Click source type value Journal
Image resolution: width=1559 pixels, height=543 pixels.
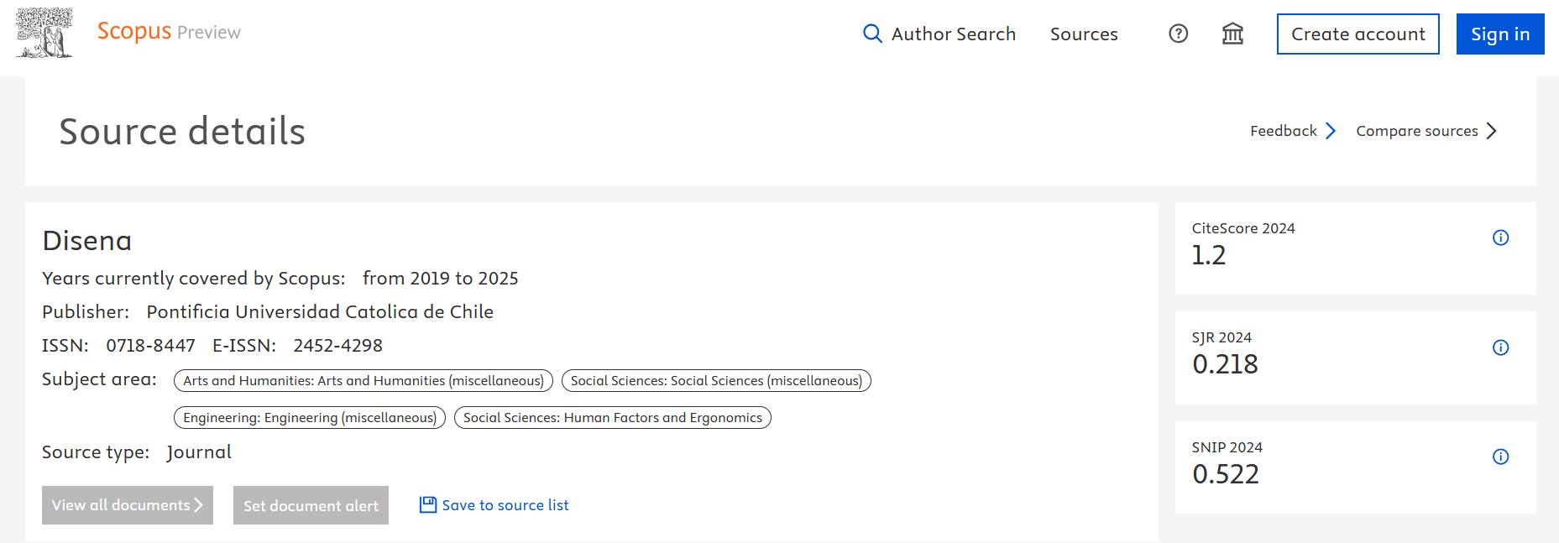pyautogui.click(x=199, y=452)
